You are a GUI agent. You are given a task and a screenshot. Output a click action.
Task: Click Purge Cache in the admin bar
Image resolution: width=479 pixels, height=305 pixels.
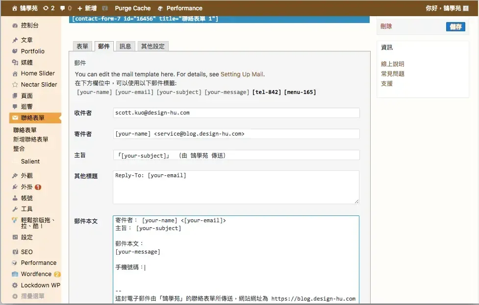[x=132, y=8]
